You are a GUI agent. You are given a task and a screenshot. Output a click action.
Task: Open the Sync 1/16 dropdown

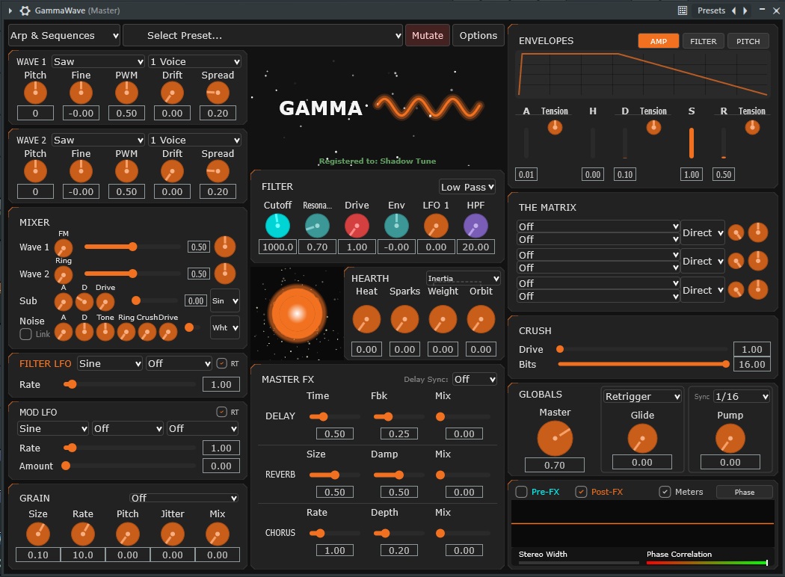coord(742,396)
